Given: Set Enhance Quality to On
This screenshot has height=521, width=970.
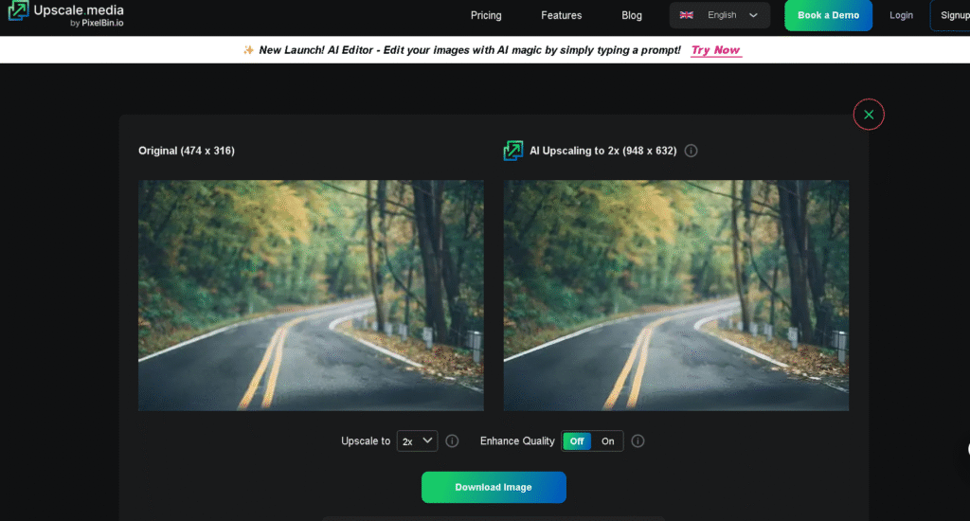Looking at the screenshot, I should tap(607, 441).
